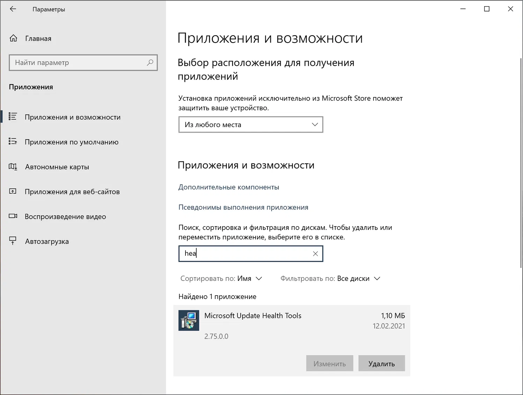Click the magnifying glass in parameter search

[x=150, y=62]
